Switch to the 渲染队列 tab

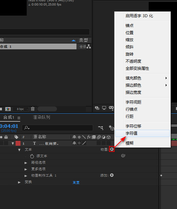(x=41, y=117)
